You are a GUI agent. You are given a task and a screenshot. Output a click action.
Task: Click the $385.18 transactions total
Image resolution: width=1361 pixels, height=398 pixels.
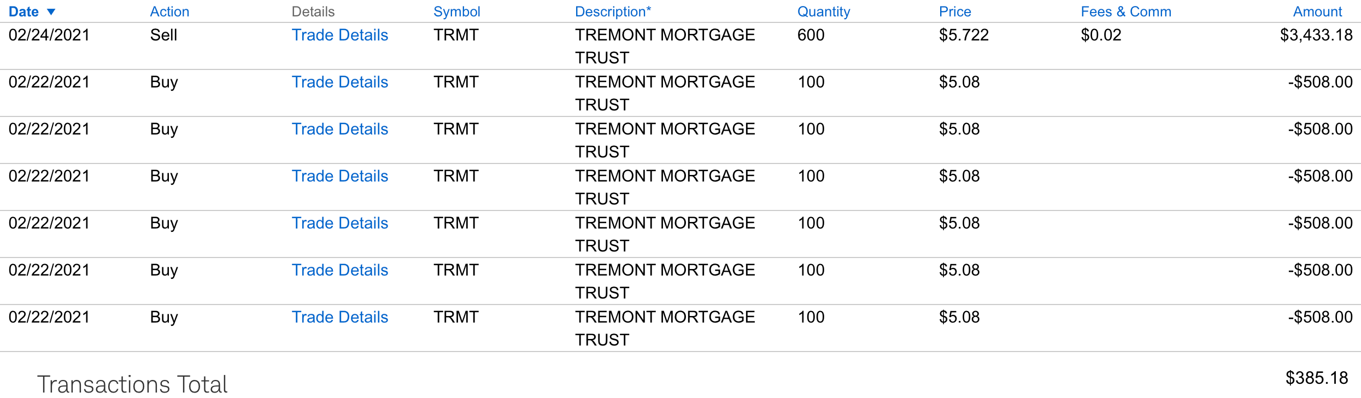click(x=1316, y=378)
